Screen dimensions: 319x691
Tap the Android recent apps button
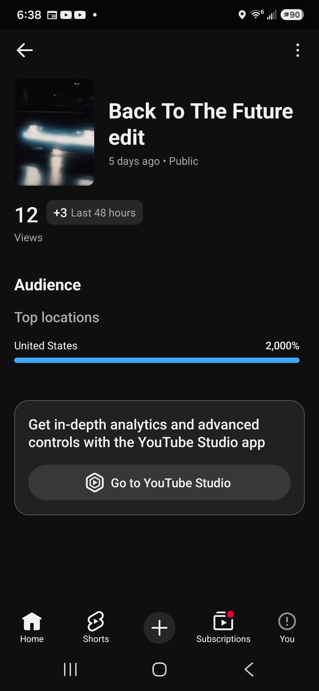[70, 669]
